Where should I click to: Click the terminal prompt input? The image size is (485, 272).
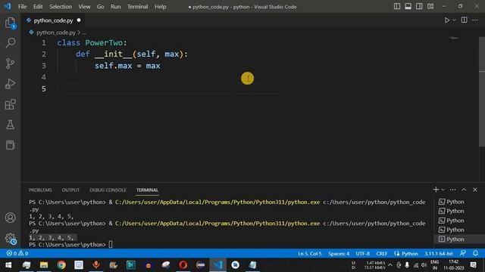[111, 245]
